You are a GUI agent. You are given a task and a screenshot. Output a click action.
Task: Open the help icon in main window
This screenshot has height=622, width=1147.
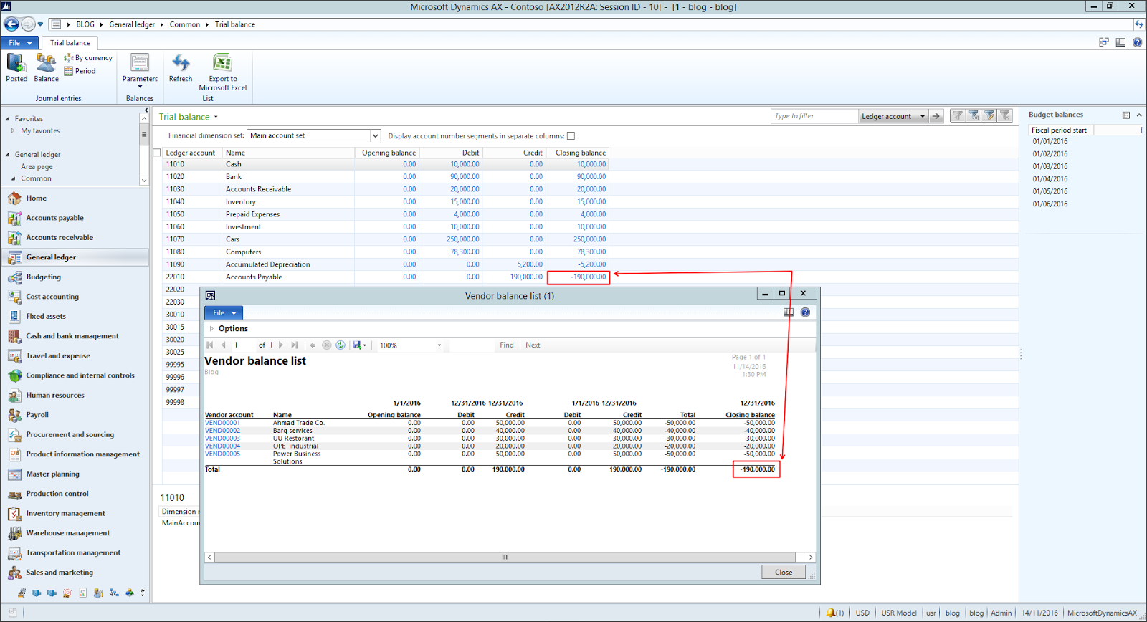pos(1137,42)
